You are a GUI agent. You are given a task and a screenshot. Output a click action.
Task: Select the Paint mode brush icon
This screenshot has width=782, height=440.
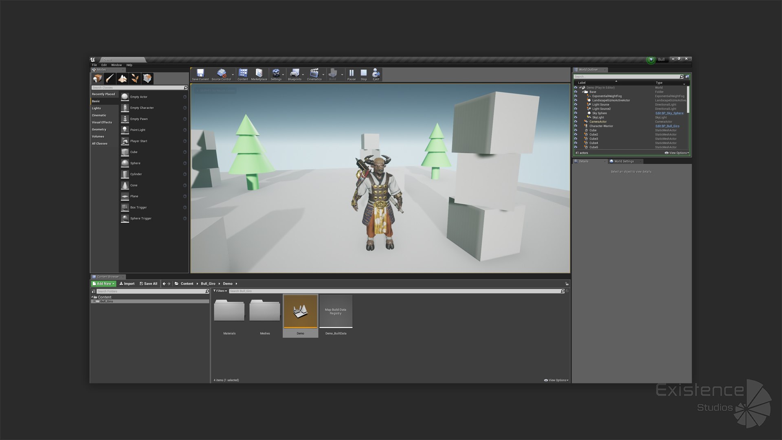110,78
